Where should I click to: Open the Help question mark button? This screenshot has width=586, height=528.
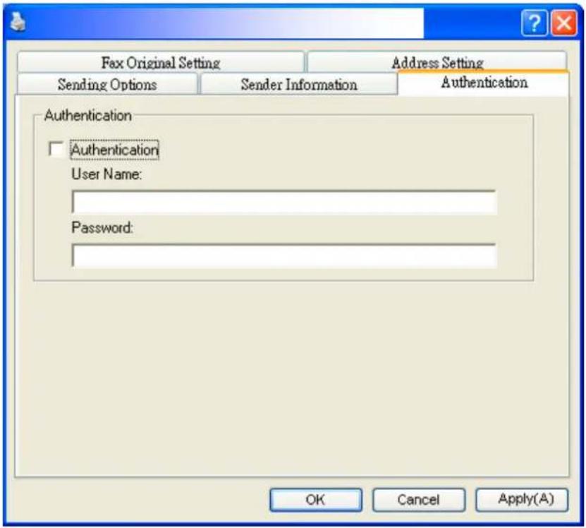(x=534, y=23)
